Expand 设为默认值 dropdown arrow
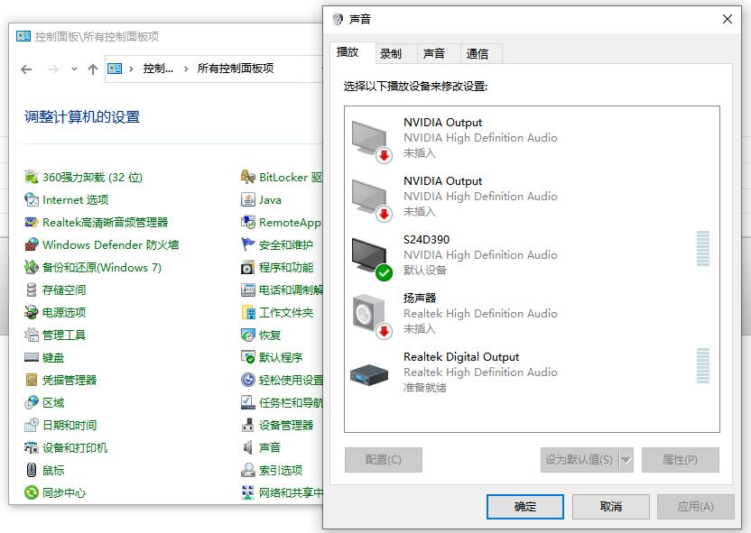751x533 pixels. coord(626,460)
